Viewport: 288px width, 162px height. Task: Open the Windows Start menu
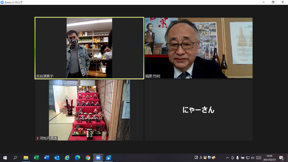(x=5, y=158)
